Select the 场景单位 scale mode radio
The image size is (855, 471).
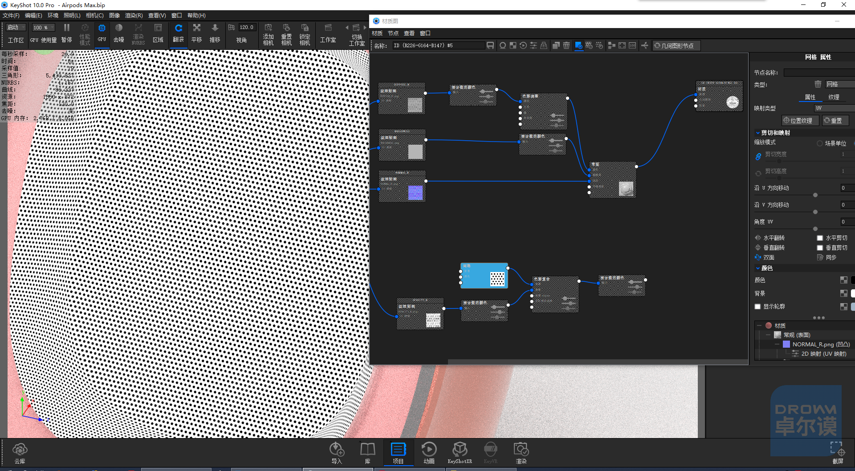tap(820, 143)
